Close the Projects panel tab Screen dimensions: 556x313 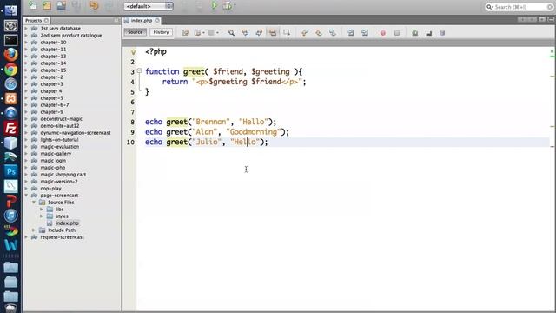point(46,21)
